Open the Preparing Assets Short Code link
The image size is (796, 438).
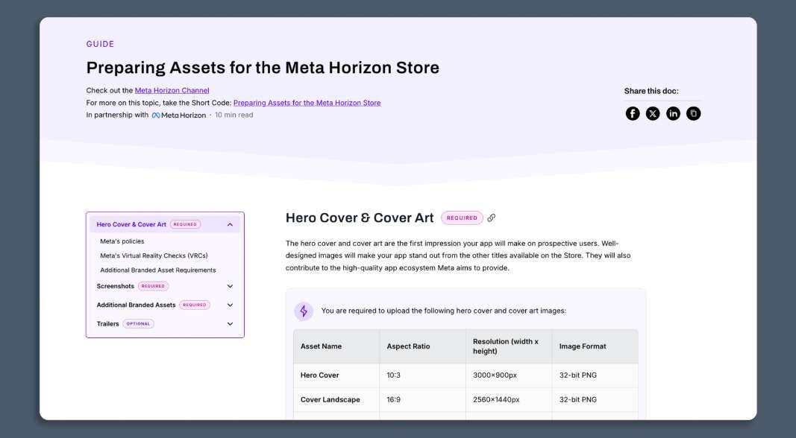pos(307,102)
